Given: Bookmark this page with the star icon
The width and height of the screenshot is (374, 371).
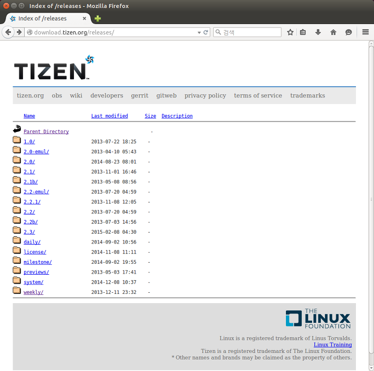Looking at the screenshot, I should [x=290, y=32].
